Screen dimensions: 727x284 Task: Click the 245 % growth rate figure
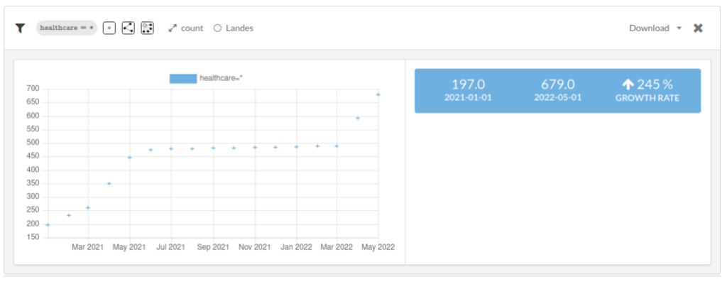tap(655, 84)
